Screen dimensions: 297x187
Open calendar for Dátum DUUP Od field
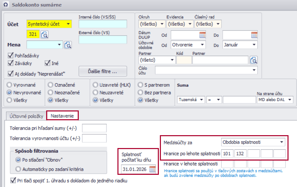pos(202,35)
